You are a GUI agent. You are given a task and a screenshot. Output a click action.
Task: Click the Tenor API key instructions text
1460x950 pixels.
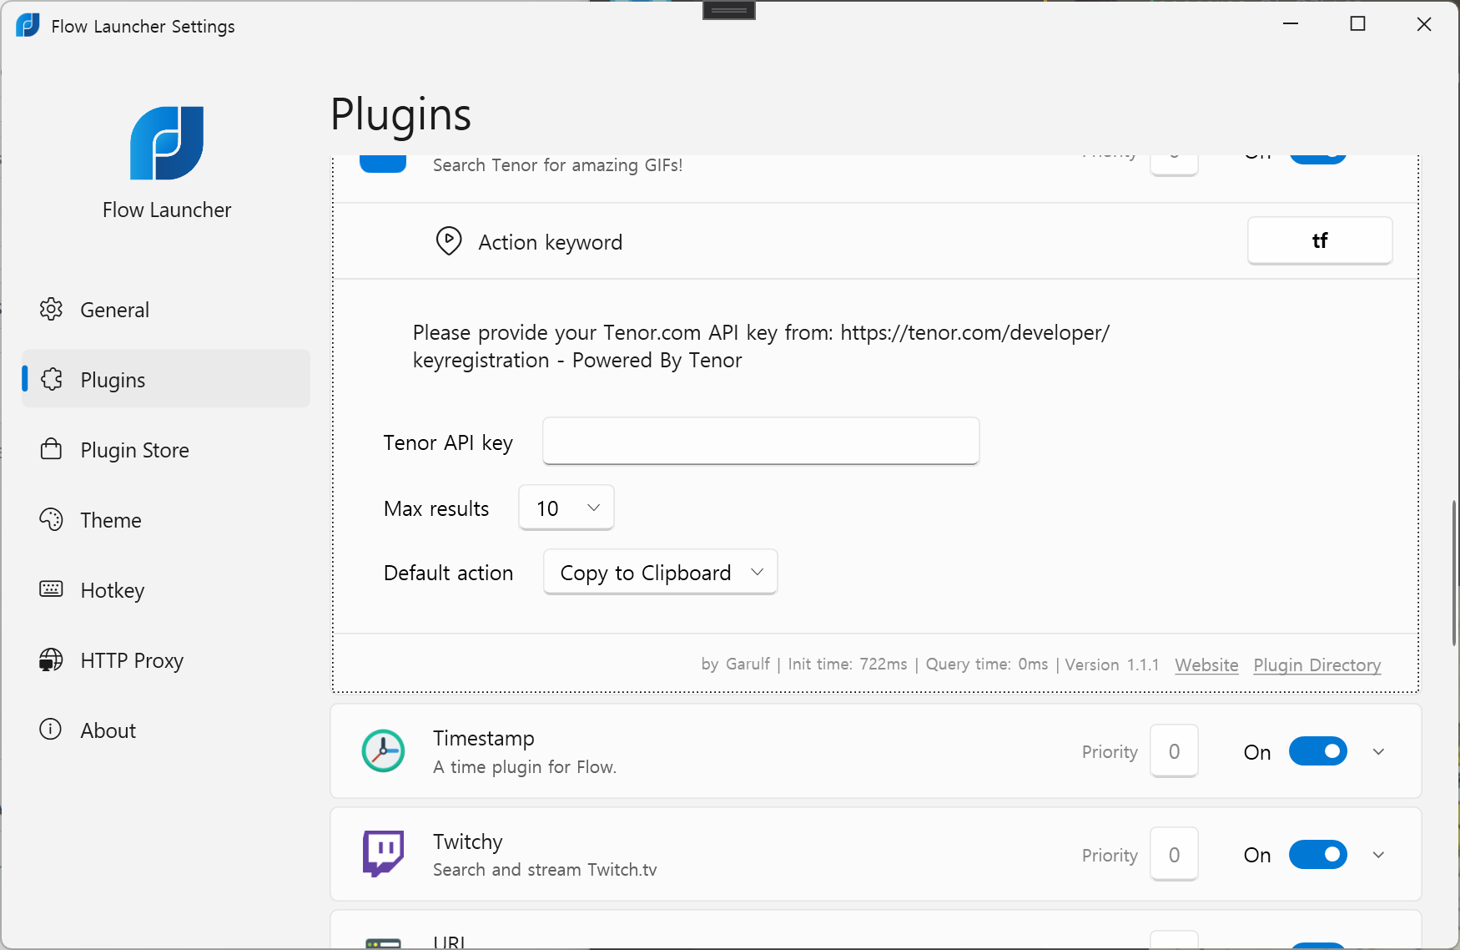click(x=761, y=346)
